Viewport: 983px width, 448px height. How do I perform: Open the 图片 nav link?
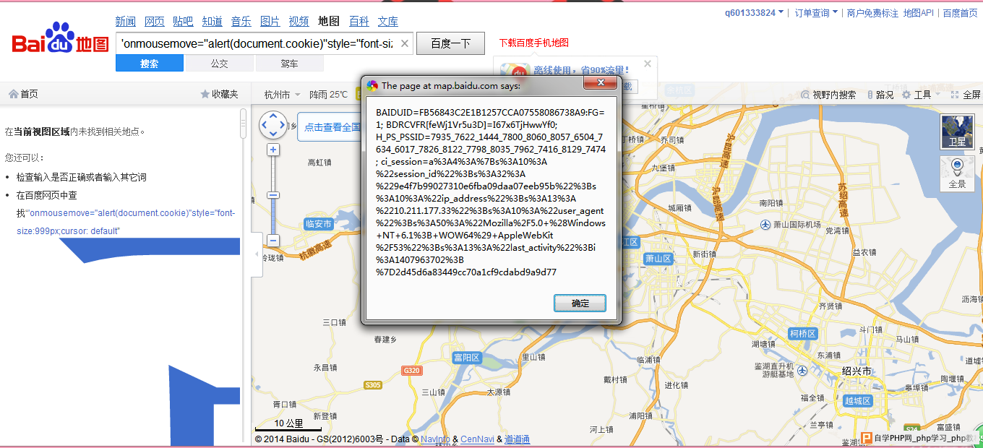click(270, 22)
